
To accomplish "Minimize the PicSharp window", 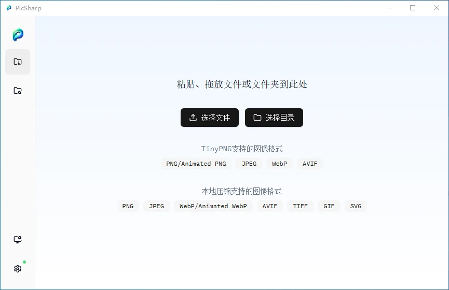I will (389, 8).
